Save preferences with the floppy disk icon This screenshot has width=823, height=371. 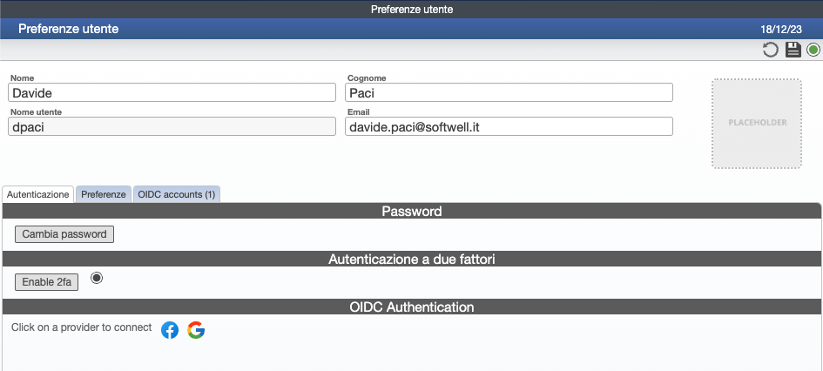793,50
